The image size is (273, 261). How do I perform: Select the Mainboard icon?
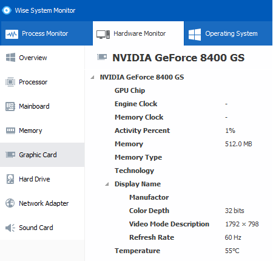10,106
